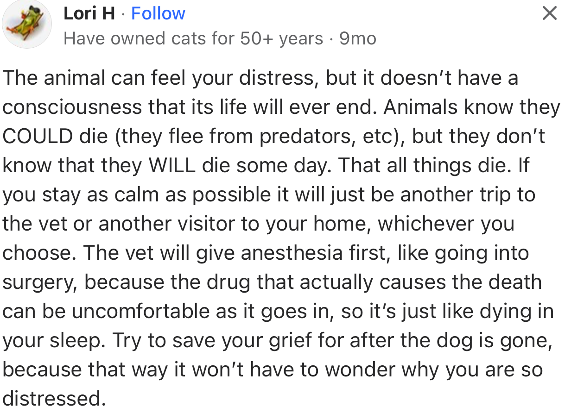
Task: Click the bolded author name in the header
Action: [x=89, y=13]
